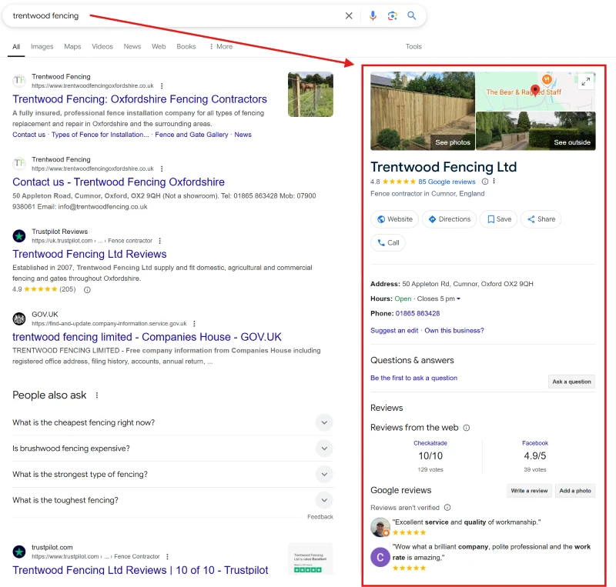
Task: Start voice search with microphone icon
Action: (373, 15)
